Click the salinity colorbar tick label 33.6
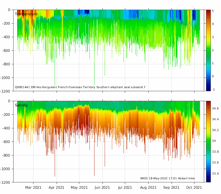The height and width of the screenshot is (194, 221). tap(215, 163)
